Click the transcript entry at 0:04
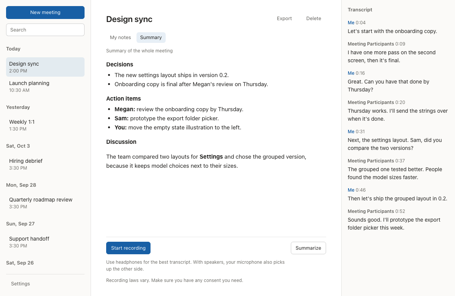 tap(392, 31)
